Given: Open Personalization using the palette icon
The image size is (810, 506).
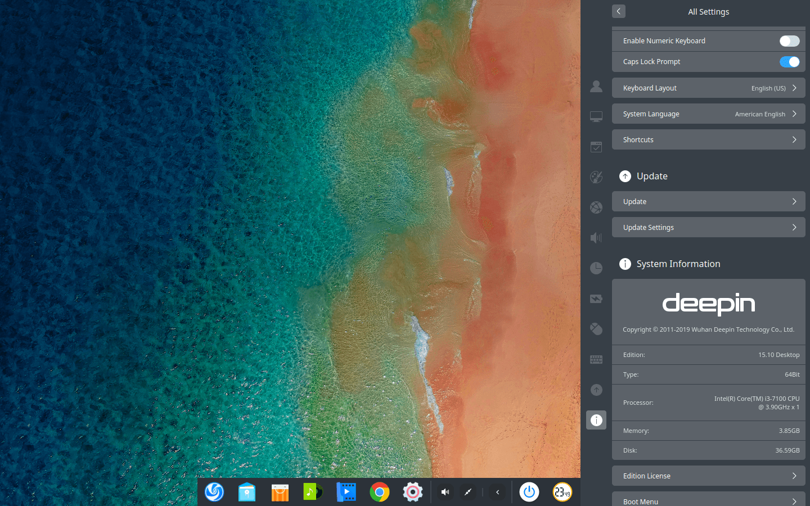Looking at the screenshot, I should [x=596, y=177].
